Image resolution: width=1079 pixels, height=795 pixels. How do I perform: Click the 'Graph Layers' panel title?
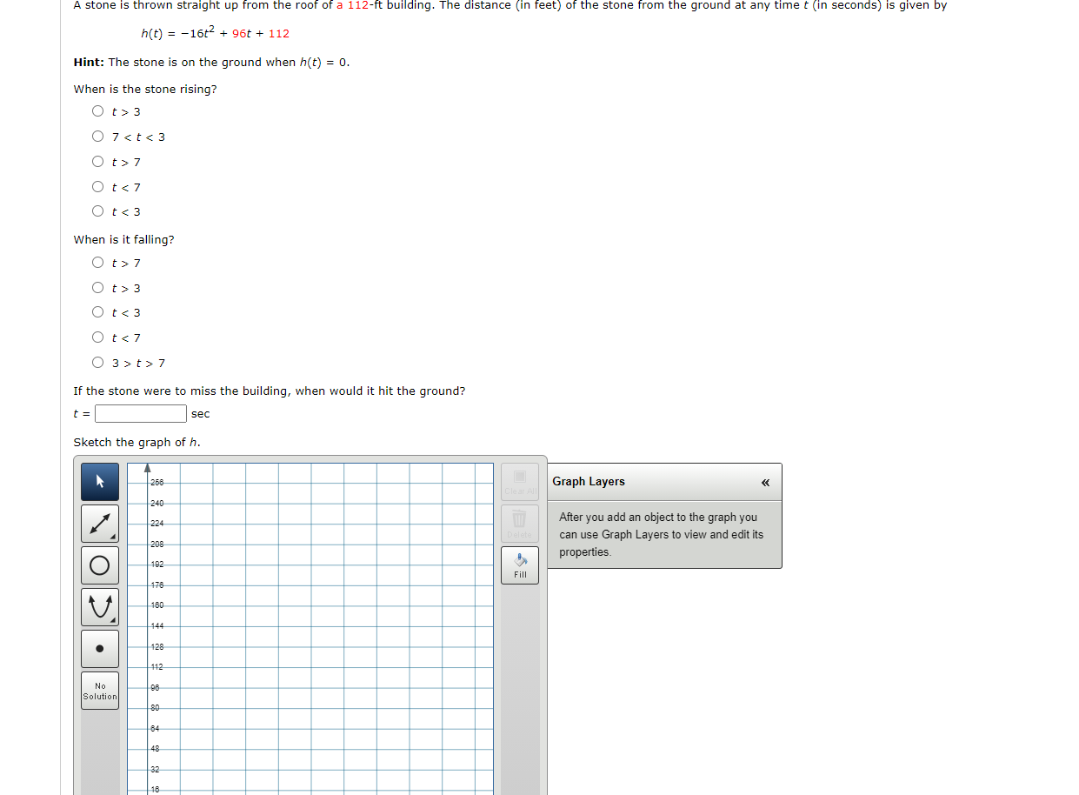(589, 482)
